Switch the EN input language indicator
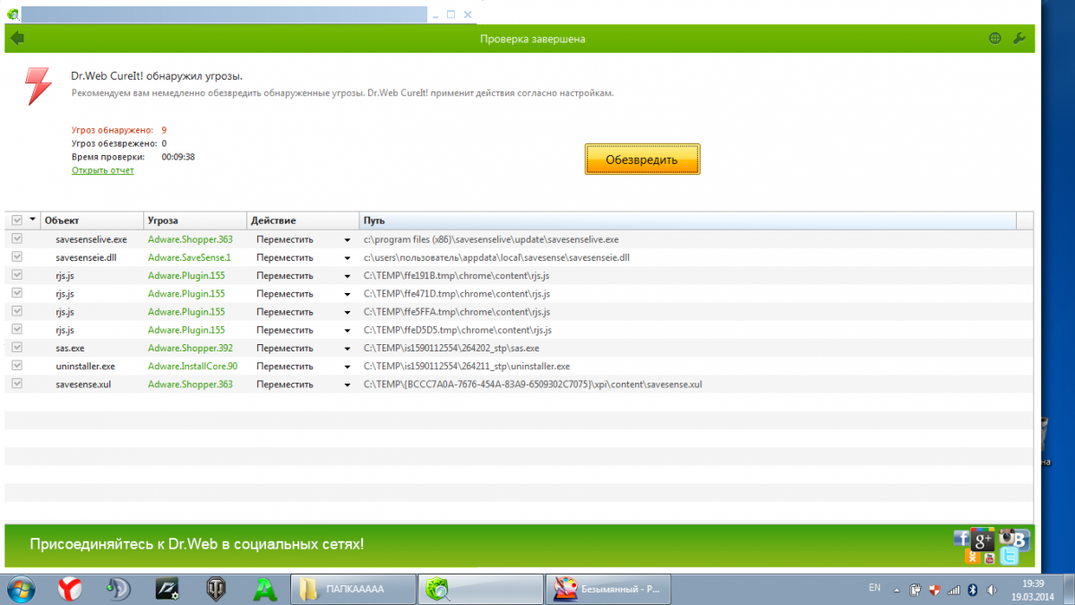Image resolution: width=1075 pixels, height=605 pixels. (874, 588)
